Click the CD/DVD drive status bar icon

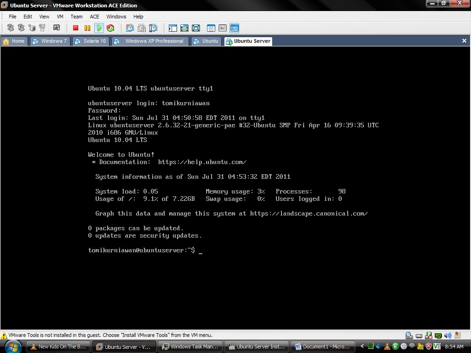(409, 335)
